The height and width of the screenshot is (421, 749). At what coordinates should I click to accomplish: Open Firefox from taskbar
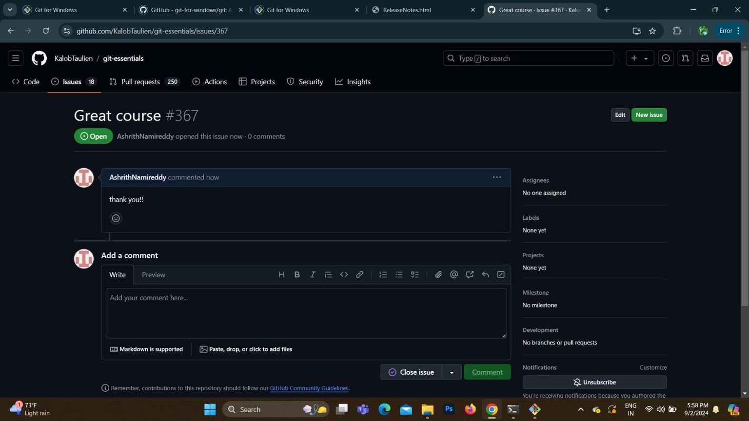(470, 410)
